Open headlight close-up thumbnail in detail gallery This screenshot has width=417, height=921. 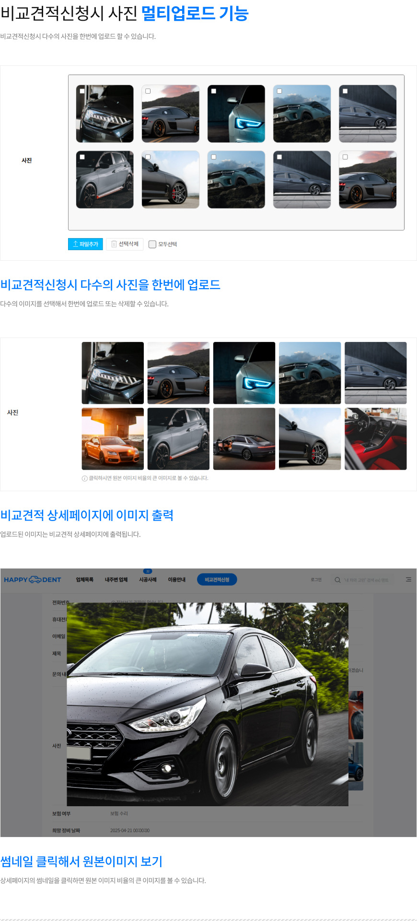113,373
